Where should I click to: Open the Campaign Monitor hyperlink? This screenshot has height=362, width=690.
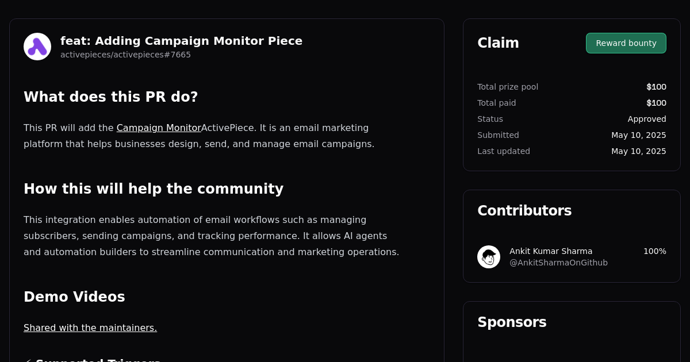159,128
